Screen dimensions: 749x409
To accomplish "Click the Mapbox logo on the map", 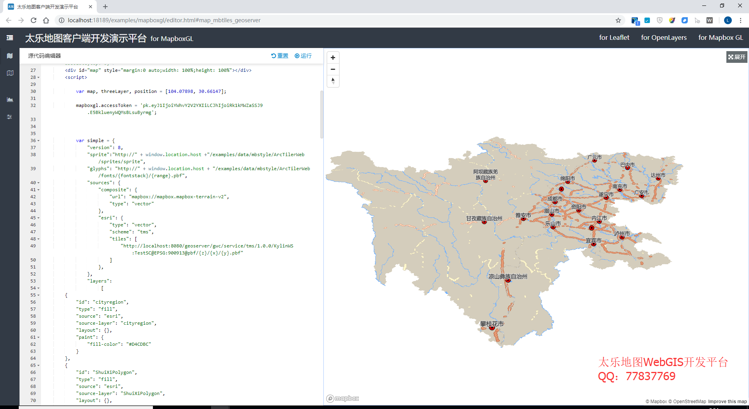I will 343,398.
